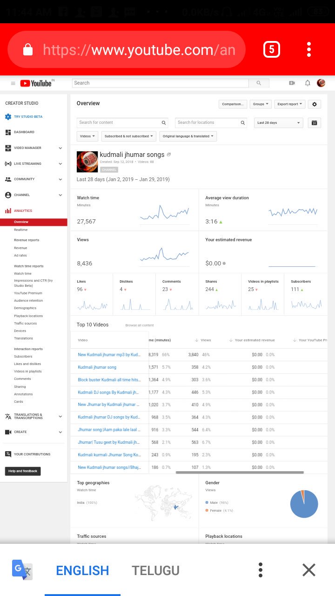335x596 pixels.
Task: Click the Top 10 Videos horizontal scrollbar
Action: [240, 472]
